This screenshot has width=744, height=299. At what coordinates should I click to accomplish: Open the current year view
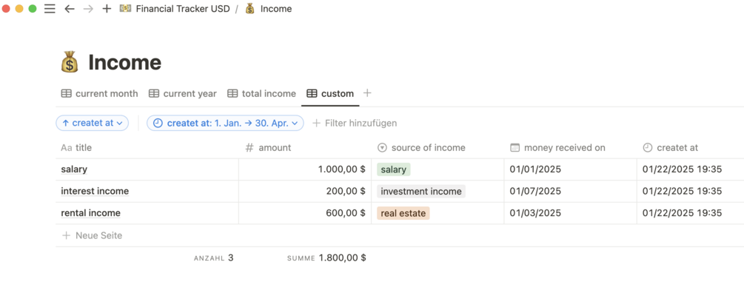(183, 94)
